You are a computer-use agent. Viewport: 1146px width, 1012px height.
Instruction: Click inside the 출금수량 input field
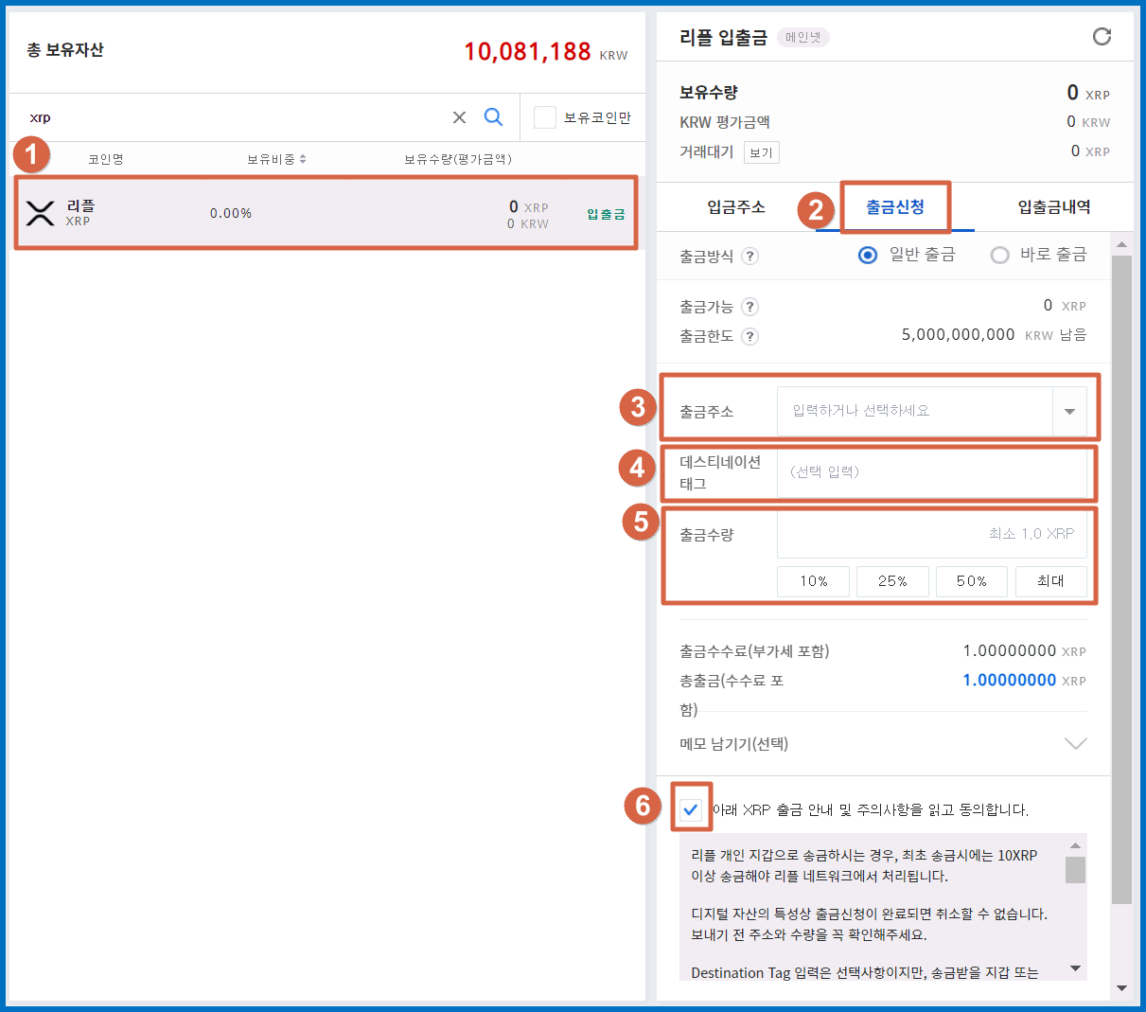(932, 534)
